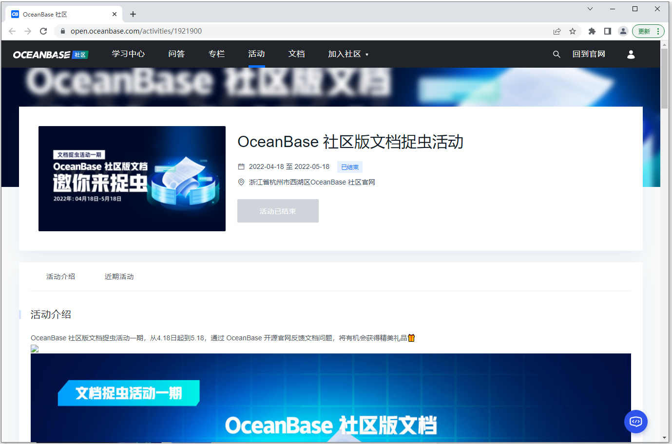
Task: Open the 专栏 nav item
Action: (x=216, y=54)
